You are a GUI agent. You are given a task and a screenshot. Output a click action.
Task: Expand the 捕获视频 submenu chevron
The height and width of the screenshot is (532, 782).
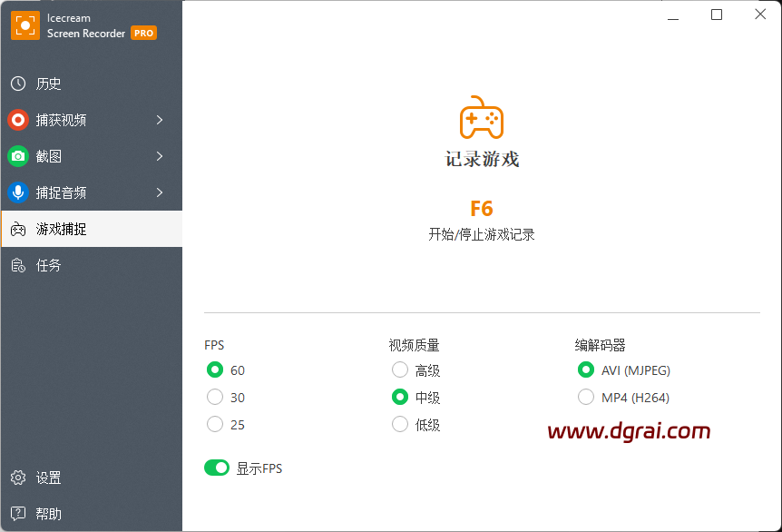click(x=160, y=120)
